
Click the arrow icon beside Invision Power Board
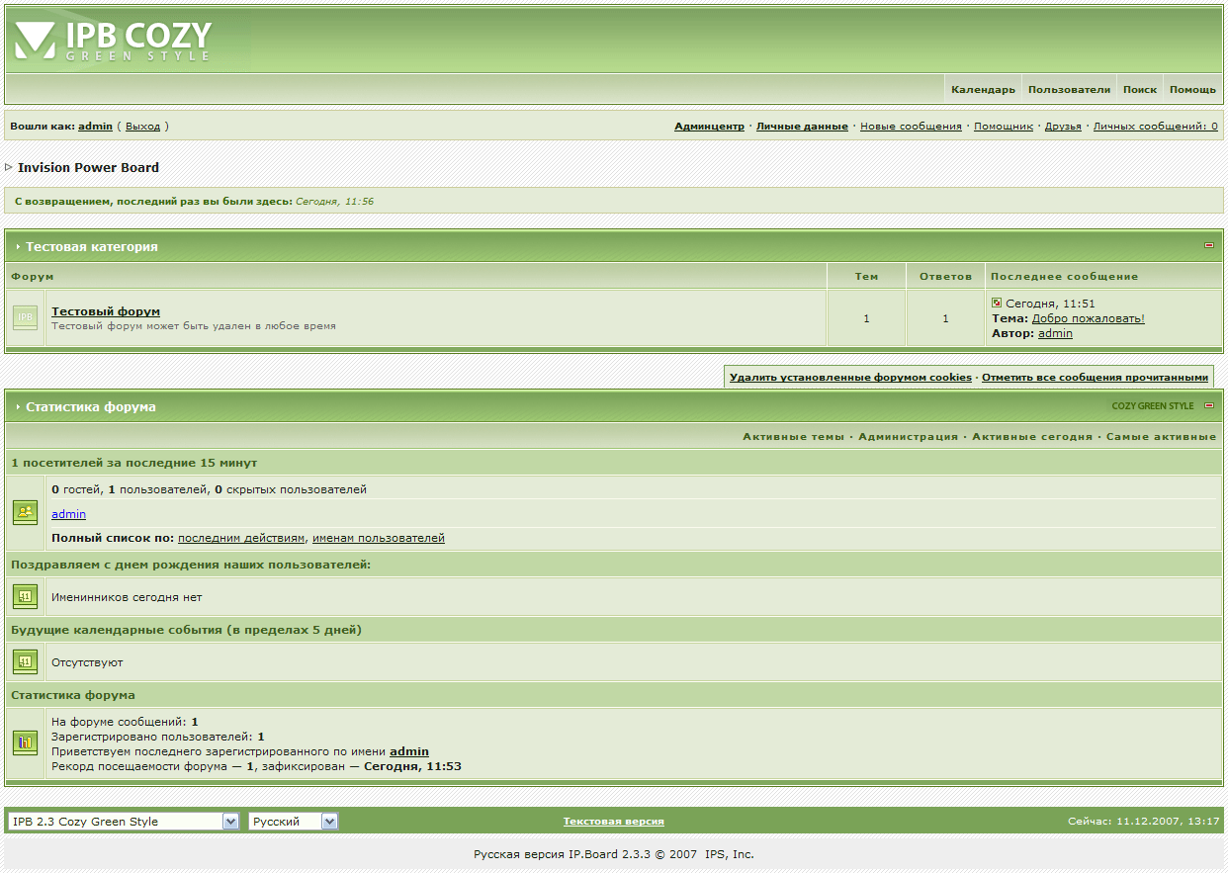point(9,167)
